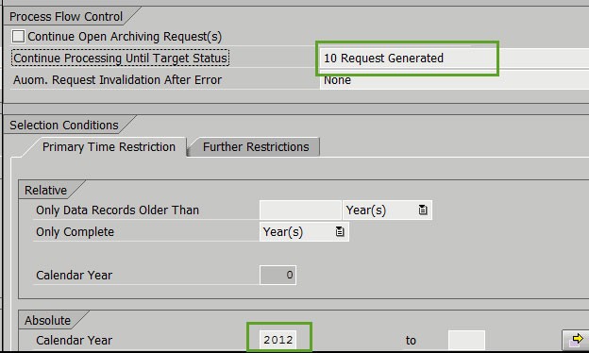Click the Absolute Calendar Year field showing 2012
Screen dimensions: 589x353
pyautogui.click(x=278, y=340)
